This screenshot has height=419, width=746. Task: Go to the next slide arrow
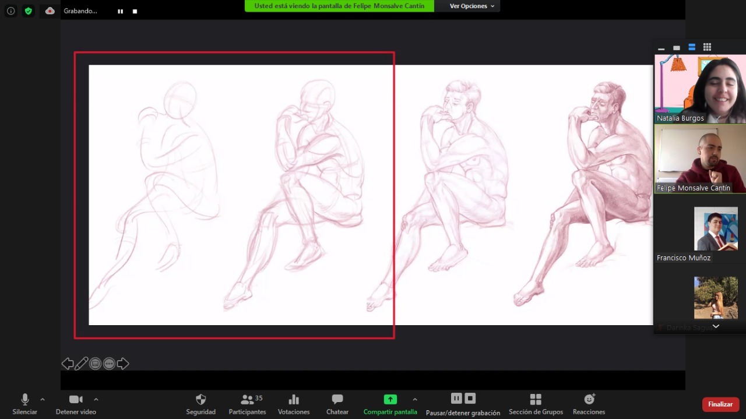(x=123, y=364)
